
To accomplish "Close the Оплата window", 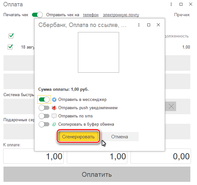I will click(191, 4).
